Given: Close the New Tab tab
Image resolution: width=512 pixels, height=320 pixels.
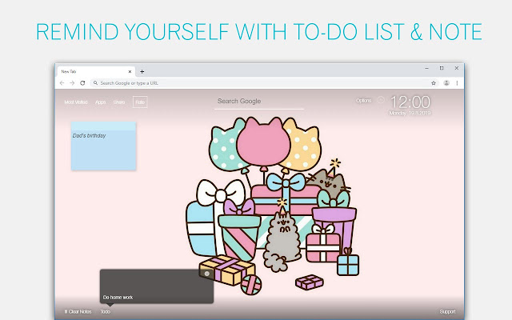Looking at the screenshot, I should [x=130, y=71].
